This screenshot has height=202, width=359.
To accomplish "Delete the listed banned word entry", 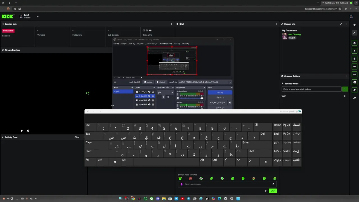I will click(345, 96).
